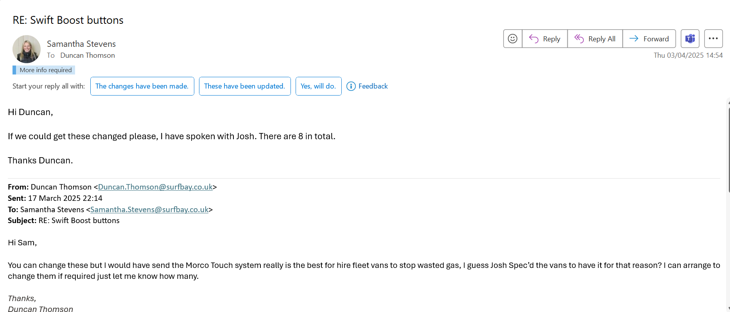The image size is (730, 312).
Task: Click Samantha Stevens' profile photo
Action: pyautogui.click(x=27, y=49)
